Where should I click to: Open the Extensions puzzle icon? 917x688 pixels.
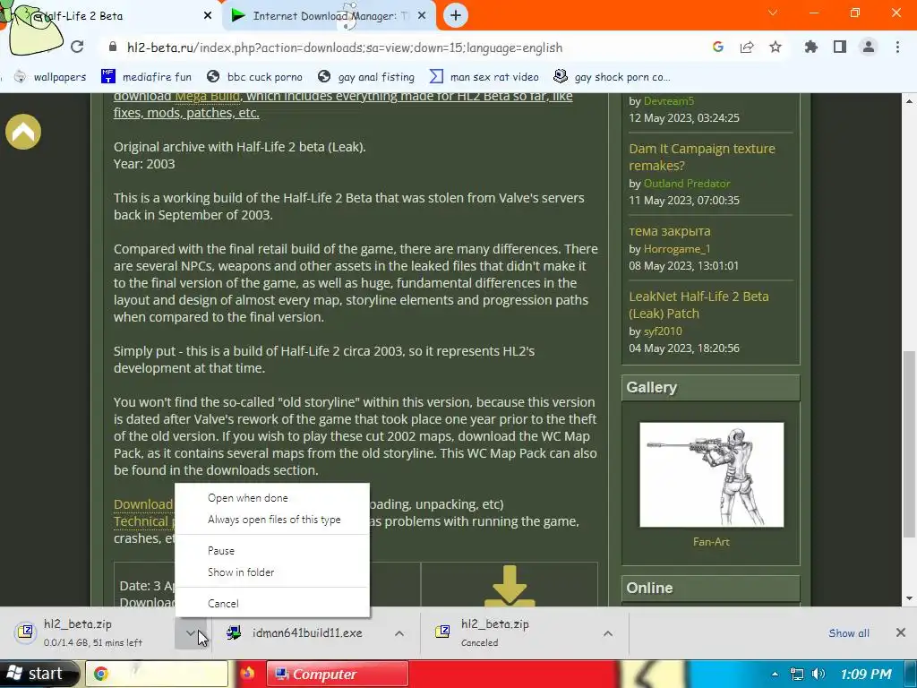pyautogui.click(x=810, y=47)
